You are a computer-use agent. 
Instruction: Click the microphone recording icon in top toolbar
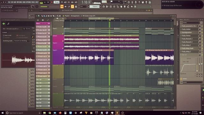tap(136, 2)
